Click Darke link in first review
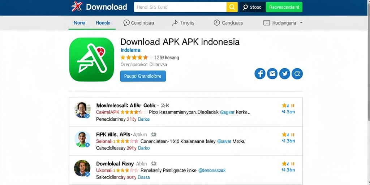Viewport: 370px width, 185px height. [x=143, y=119]
